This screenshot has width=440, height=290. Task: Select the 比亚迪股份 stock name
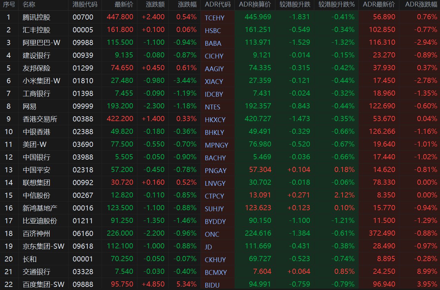coord(40,221)
